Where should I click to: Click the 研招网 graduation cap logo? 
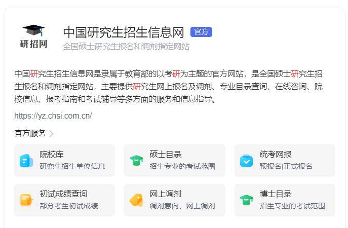33,36
